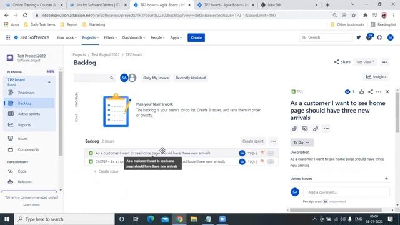The image size is (400, 225).
Task: Open People menu
Action: point(157,37)
